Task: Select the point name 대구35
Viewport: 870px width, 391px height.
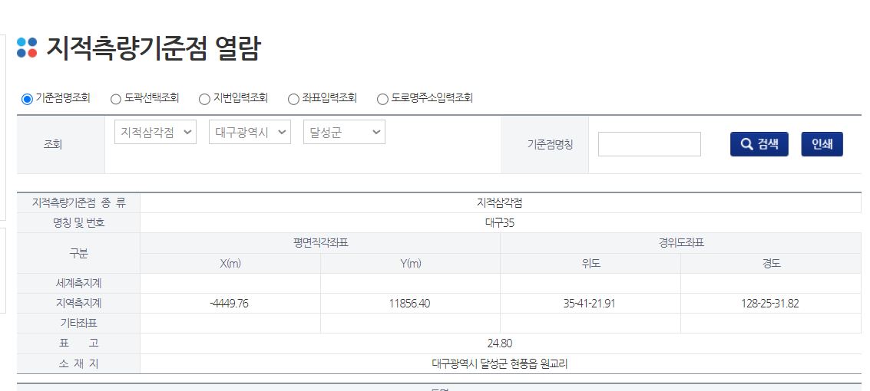Action: [x=500, y=223]
